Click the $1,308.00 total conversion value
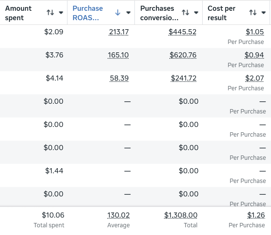The height and width of the screenshot is (235, 271). [181, 215]
